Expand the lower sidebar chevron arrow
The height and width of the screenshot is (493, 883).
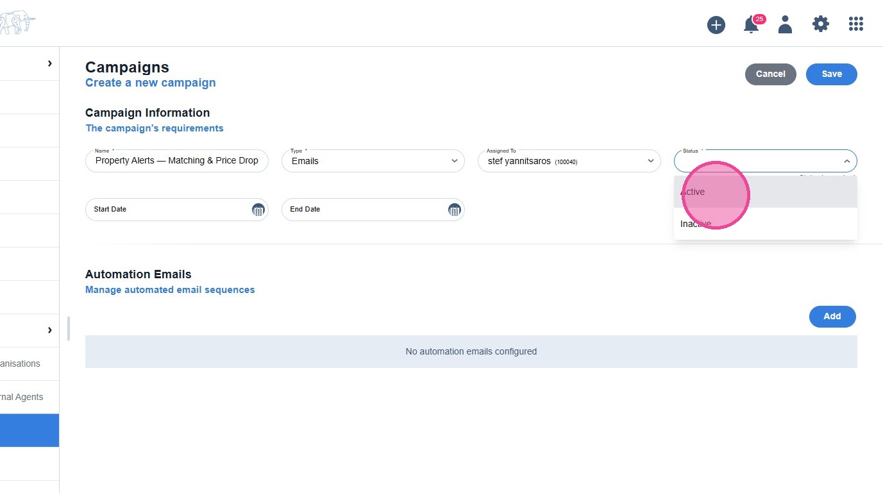click(x=50, y=330)
